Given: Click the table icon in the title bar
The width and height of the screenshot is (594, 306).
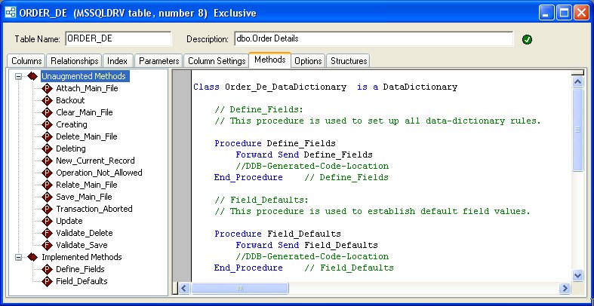Looking at the screenshot, I should [11, 14].
